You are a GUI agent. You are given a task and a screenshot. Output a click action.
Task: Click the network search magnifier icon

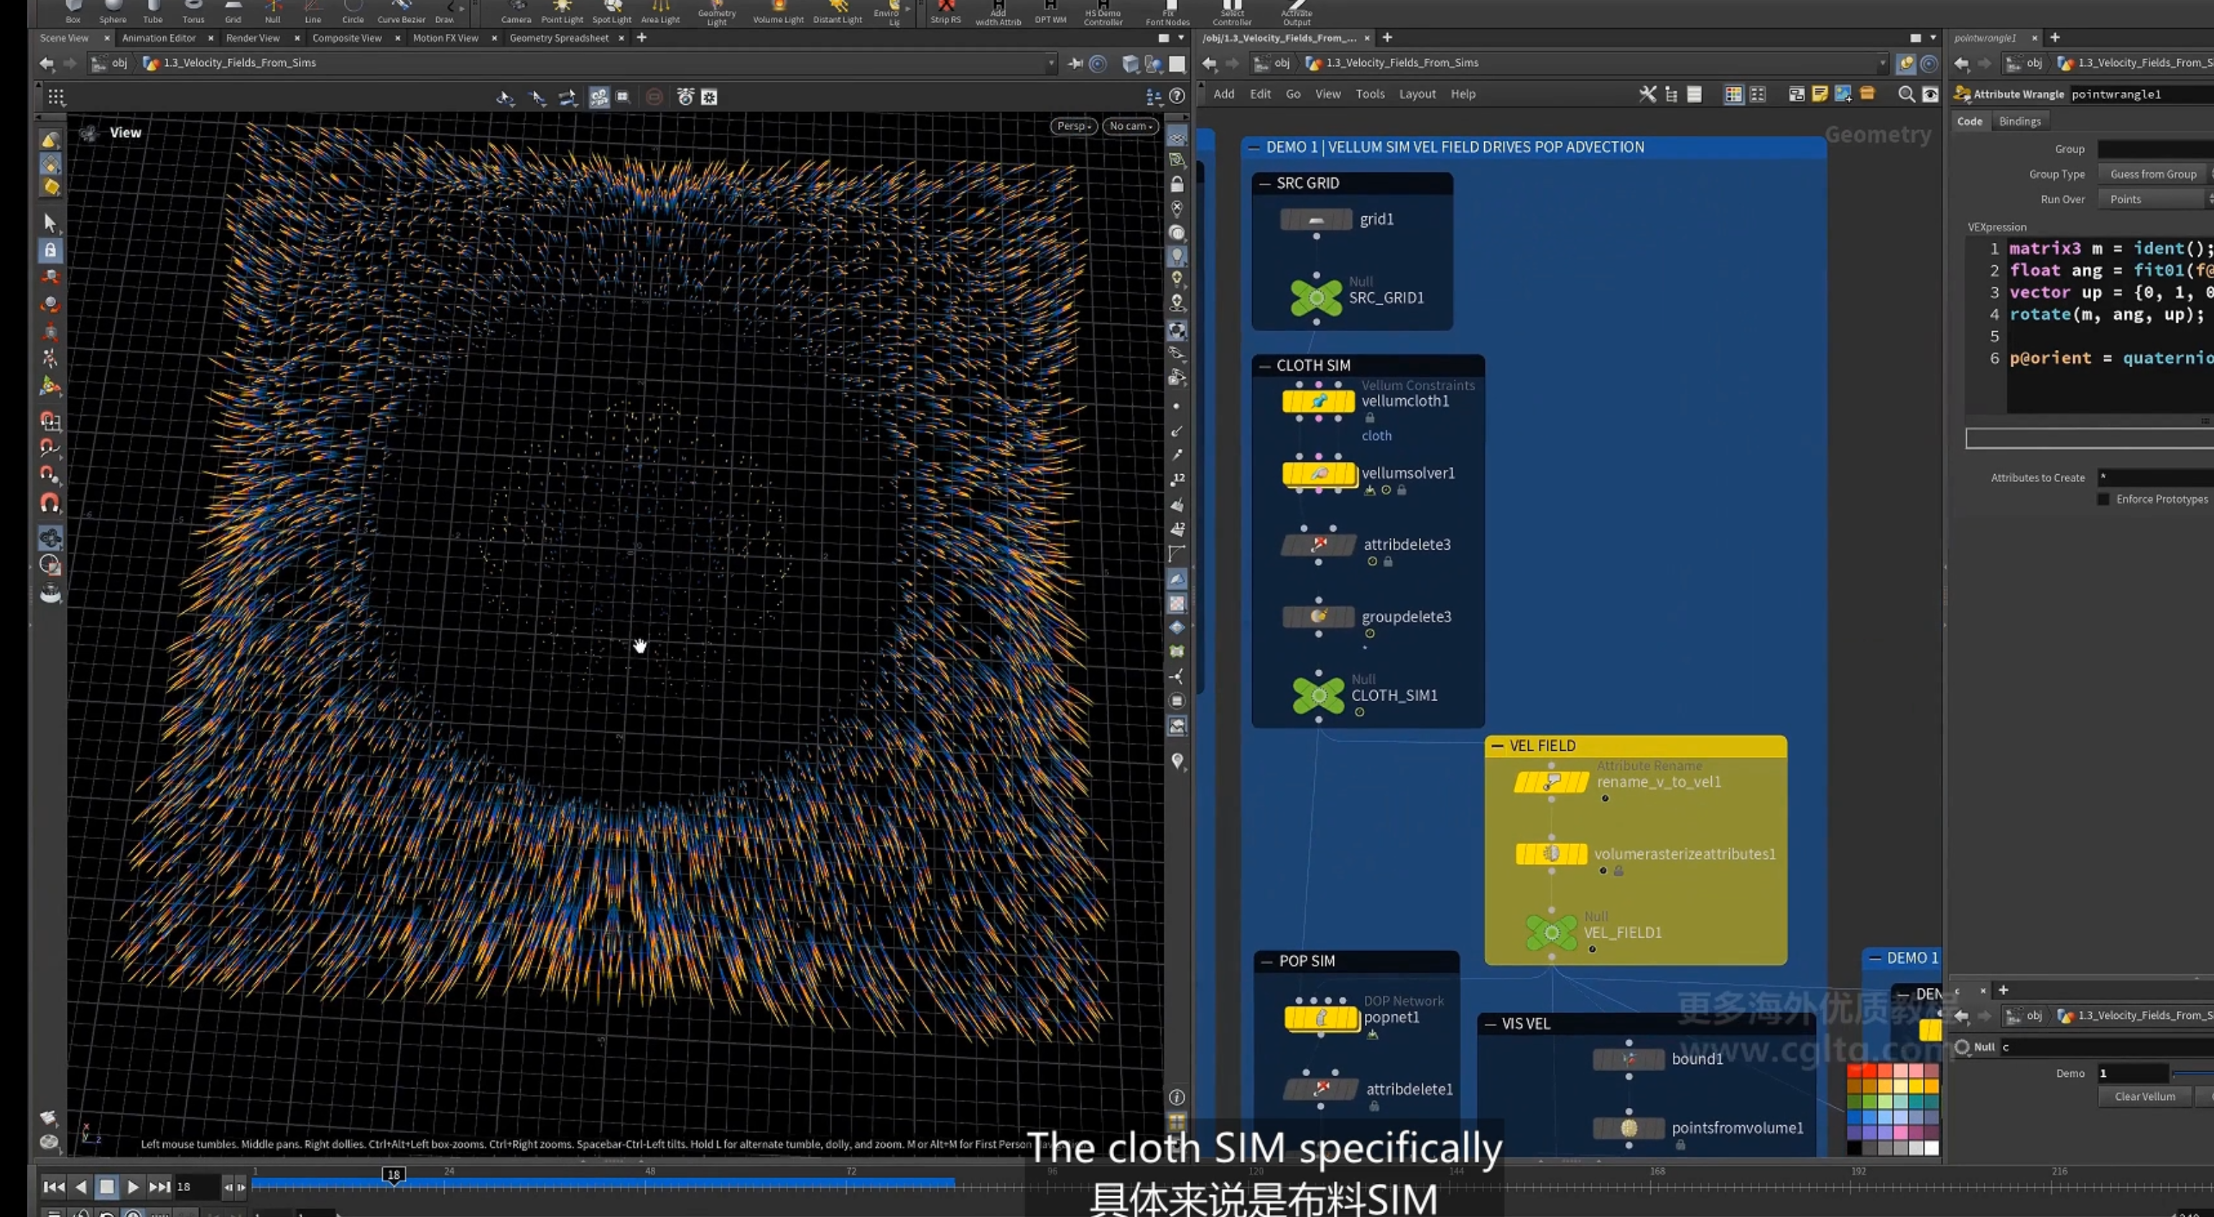tap(1905, 95)
